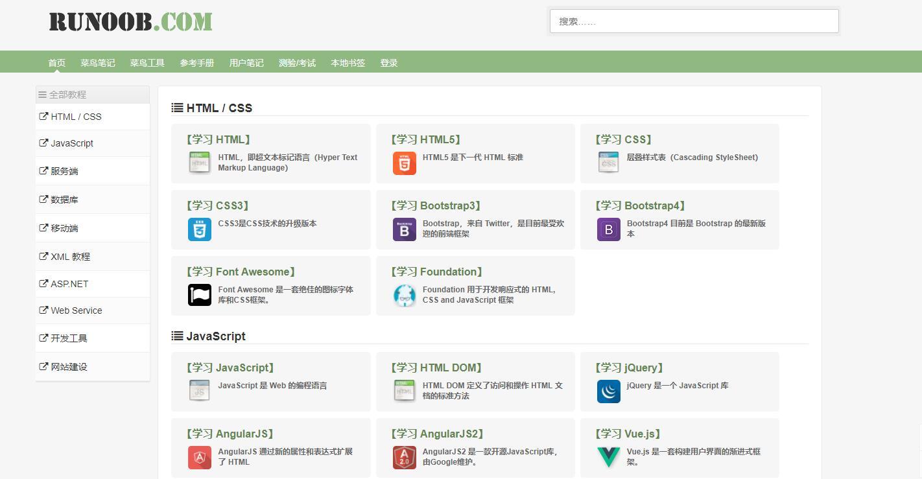Click the search input field
922x479 pixels.
694,21
